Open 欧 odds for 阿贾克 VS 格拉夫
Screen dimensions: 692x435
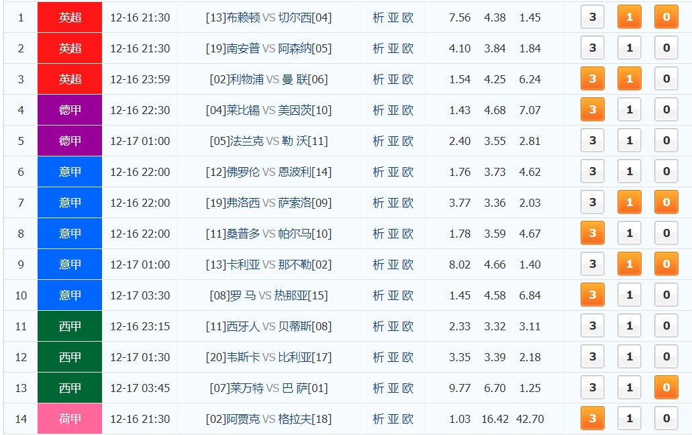[x=408, y=419]
